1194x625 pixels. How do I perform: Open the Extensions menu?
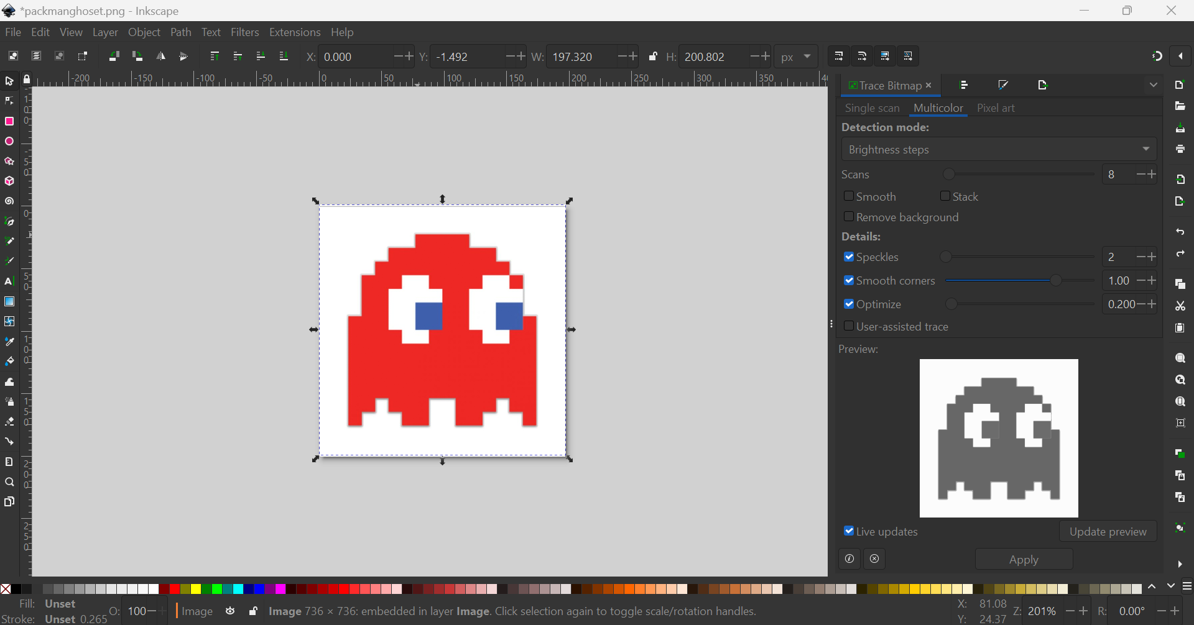(x=295, y=32)
